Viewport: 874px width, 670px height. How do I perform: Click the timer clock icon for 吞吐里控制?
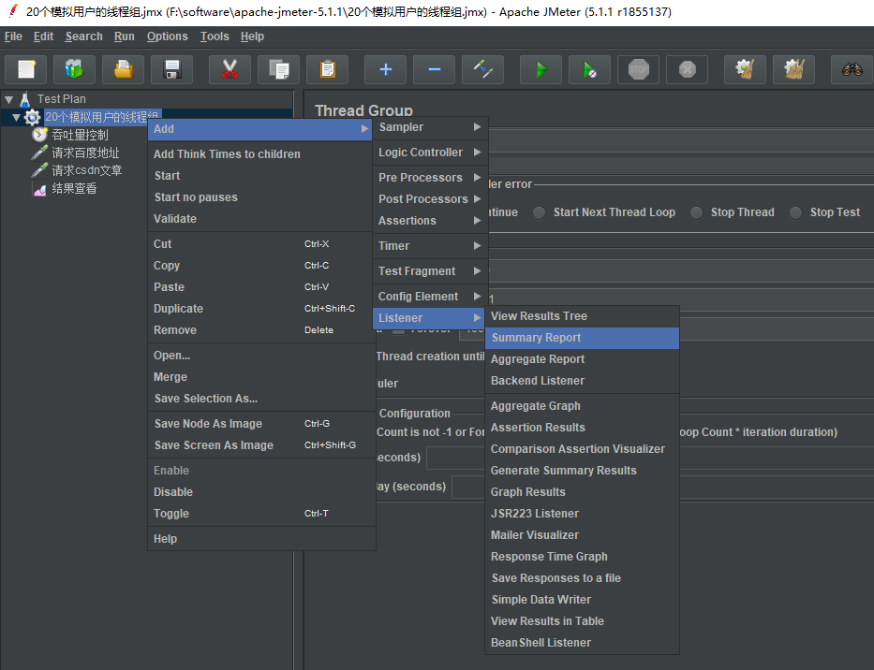[39, 135]
